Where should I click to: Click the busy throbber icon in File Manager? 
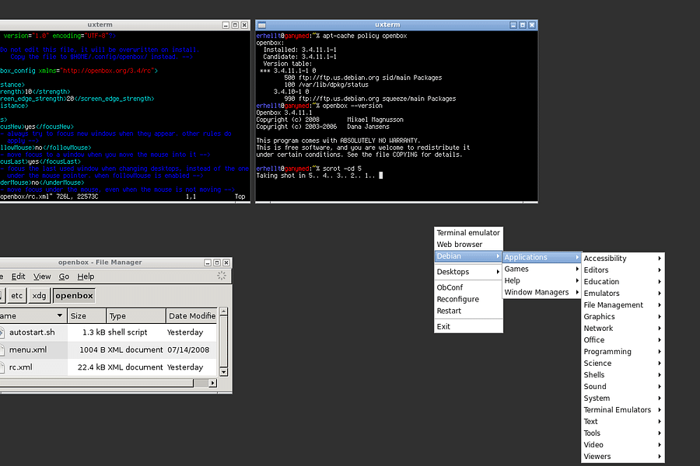[222, 276]
